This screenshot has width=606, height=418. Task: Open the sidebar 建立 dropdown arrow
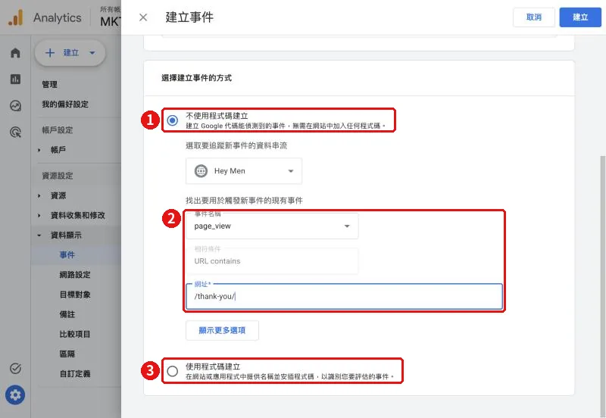point(92,52)
